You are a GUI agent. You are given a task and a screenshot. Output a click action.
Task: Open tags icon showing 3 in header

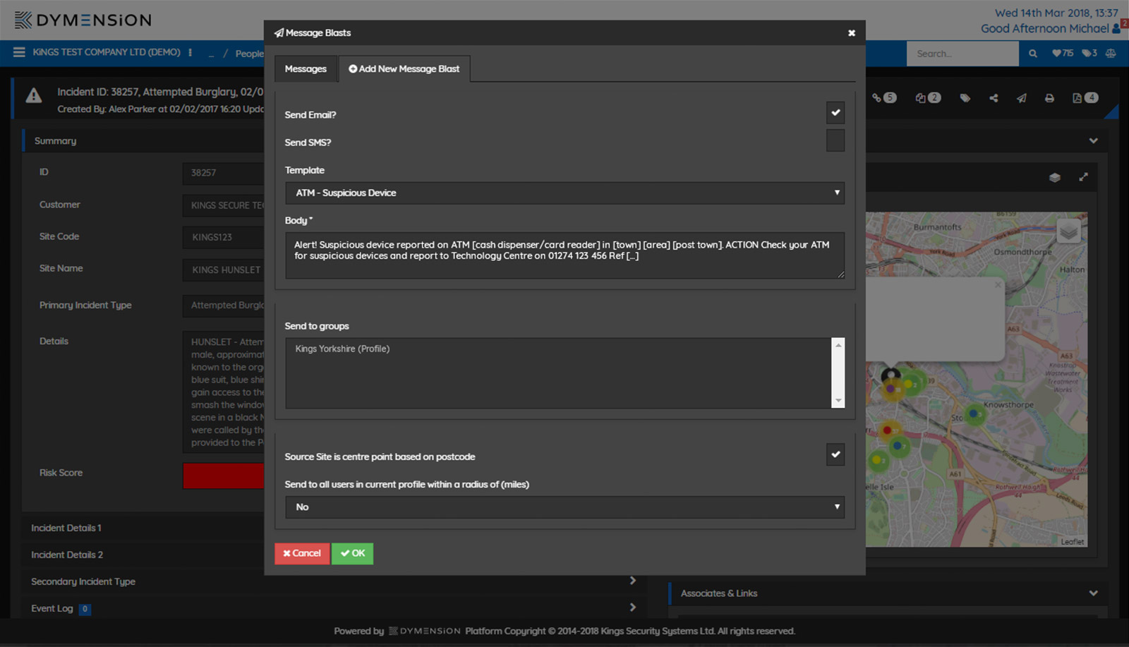coord(1089,54)
